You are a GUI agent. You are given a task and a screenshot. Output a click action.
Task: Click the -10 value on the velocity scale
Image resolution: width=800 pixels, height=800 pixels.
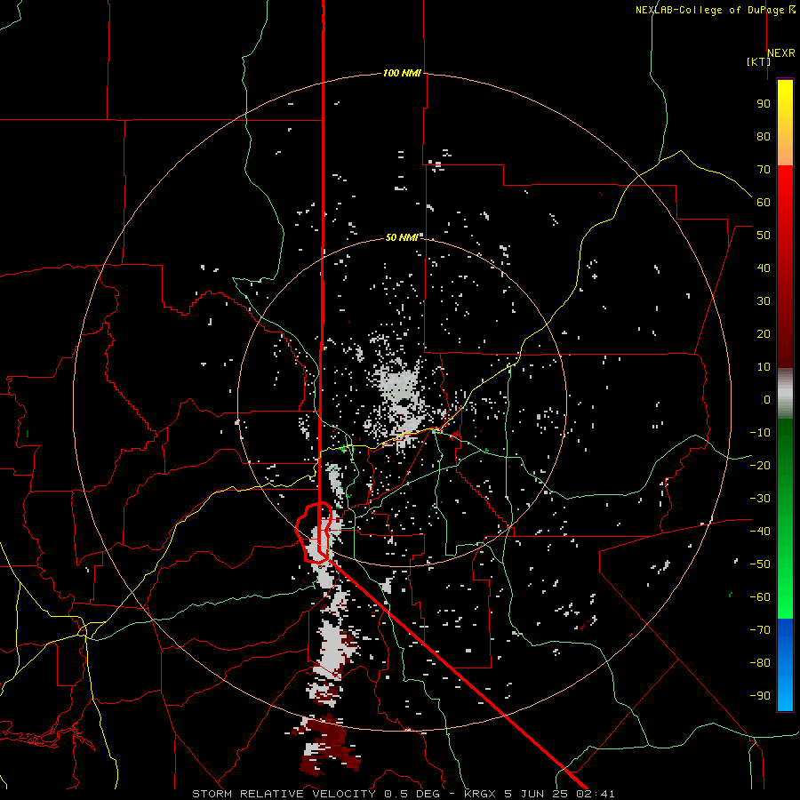pyautogui.click(x=760, y=433)
